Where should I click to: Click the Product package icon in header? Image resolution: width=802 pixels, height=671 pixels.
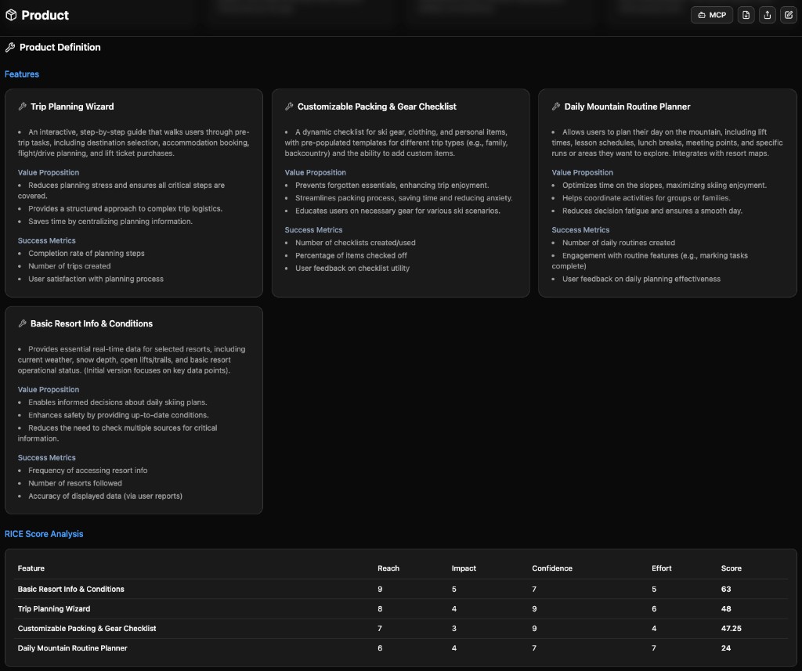click(11, 15)
